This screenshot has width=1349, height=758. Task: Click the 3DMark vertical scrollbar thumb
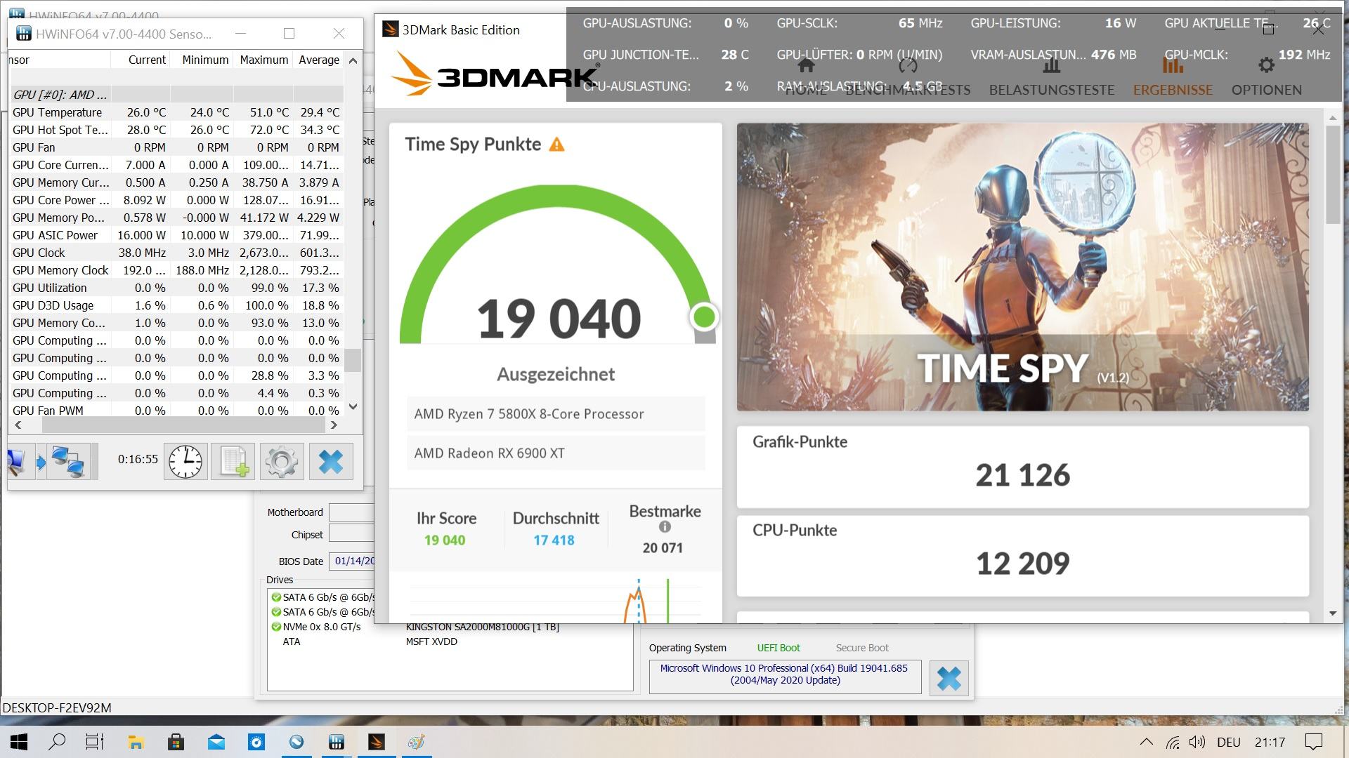(1333, 175)
